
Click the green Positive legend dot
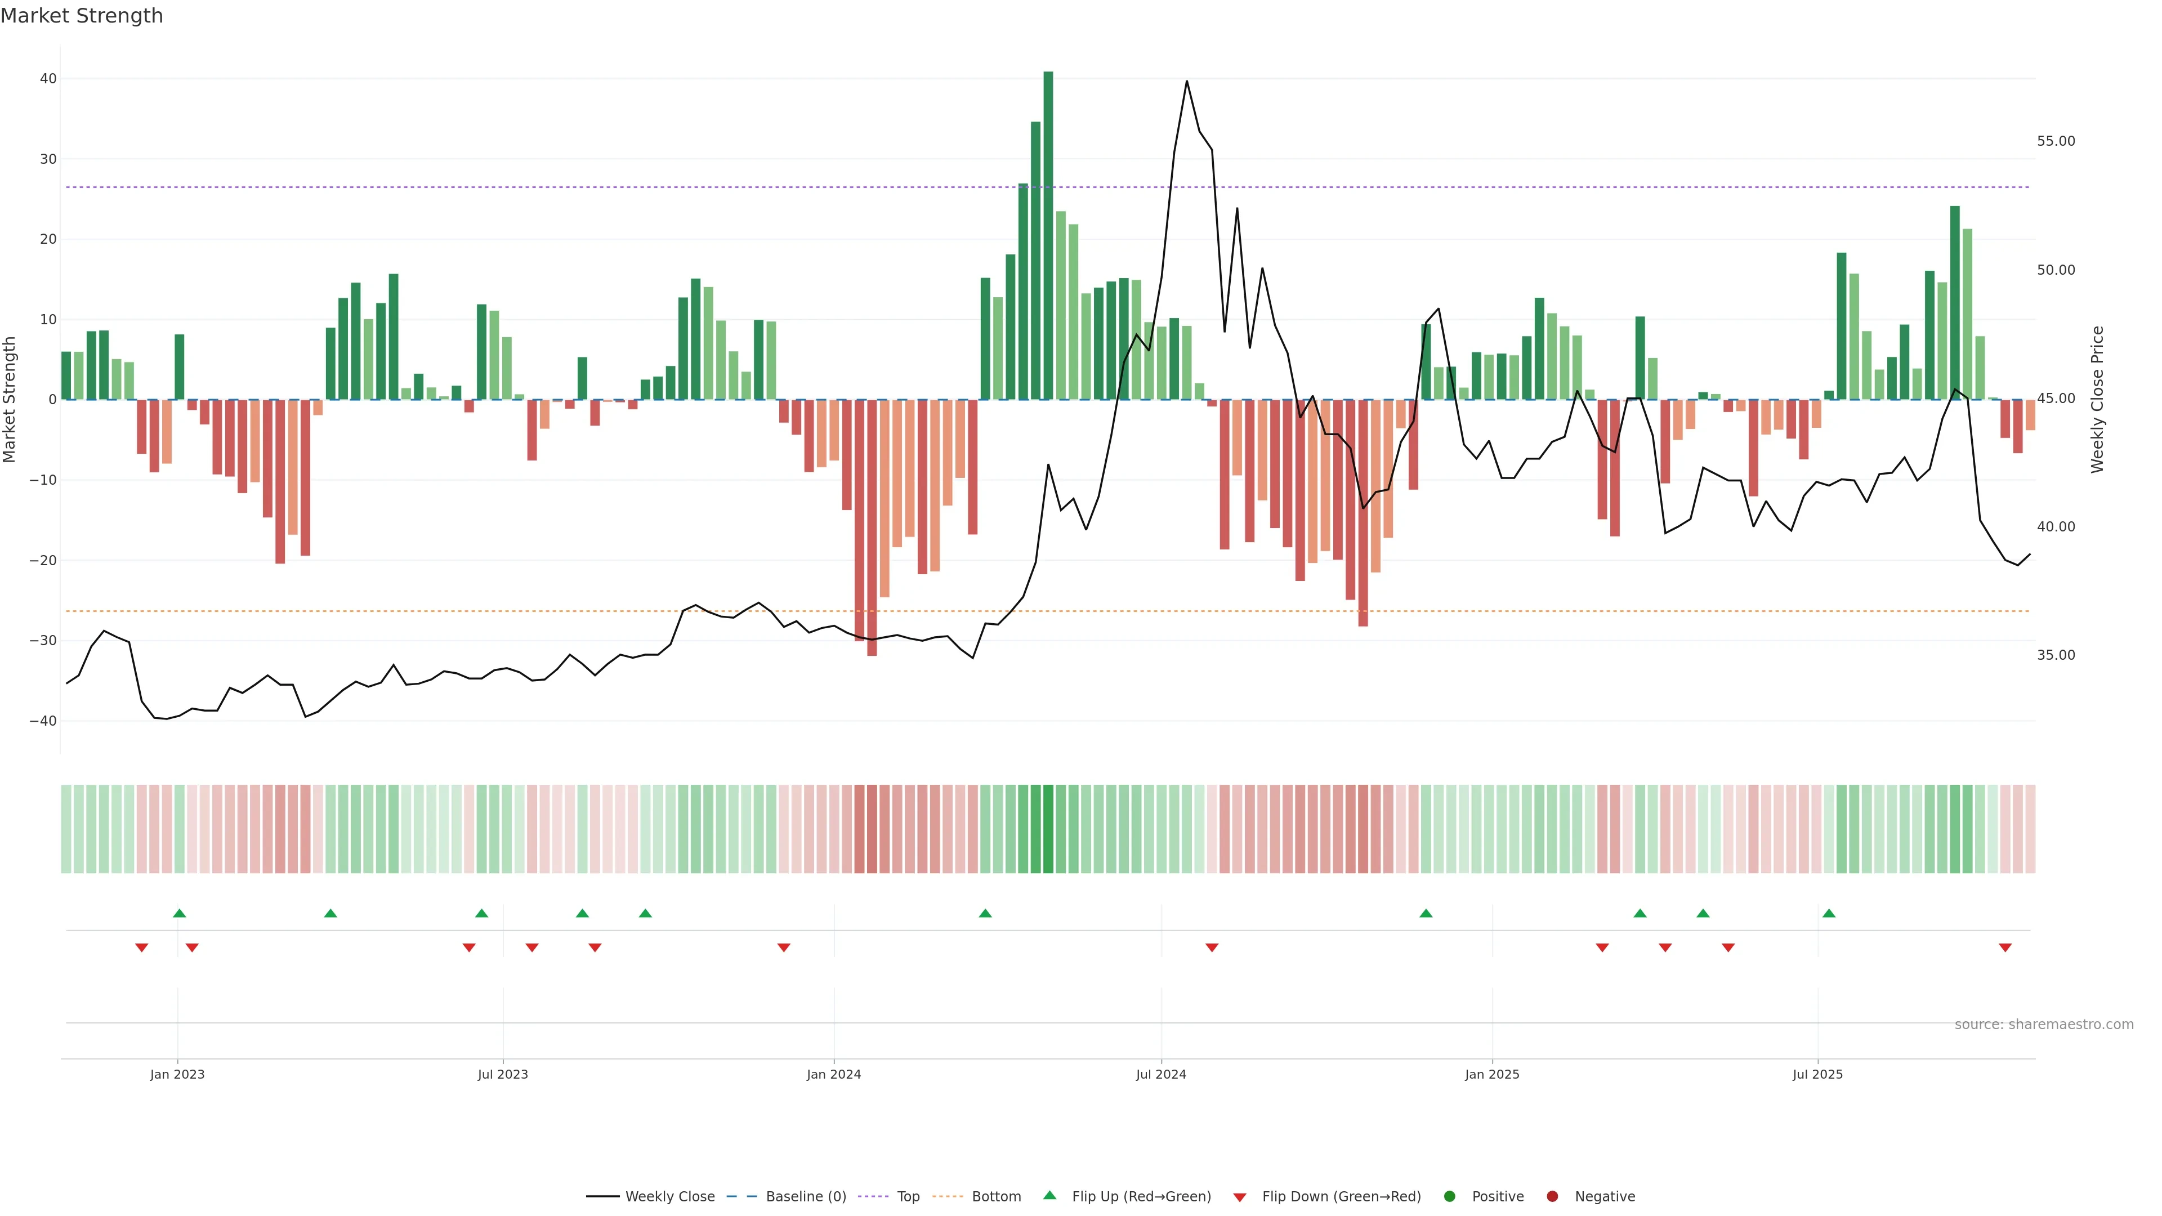(x=1449, y=1197)
